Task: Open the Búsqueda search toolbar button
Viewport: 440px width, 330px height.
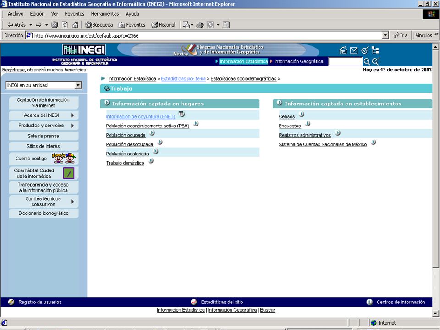Action: pos(99,25)
